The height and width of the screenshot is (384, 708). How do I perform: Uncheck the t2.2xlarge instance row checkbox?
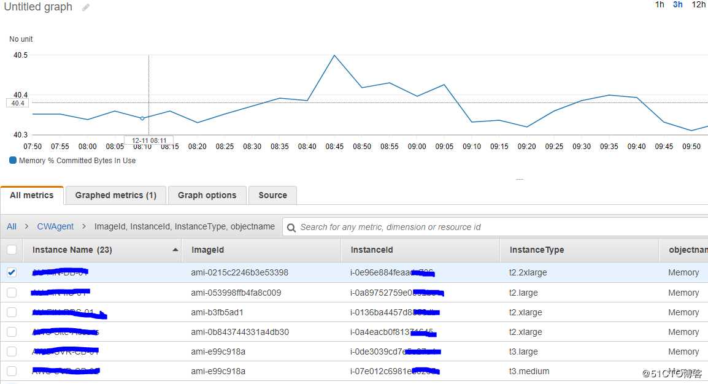[x=12, y=272]
